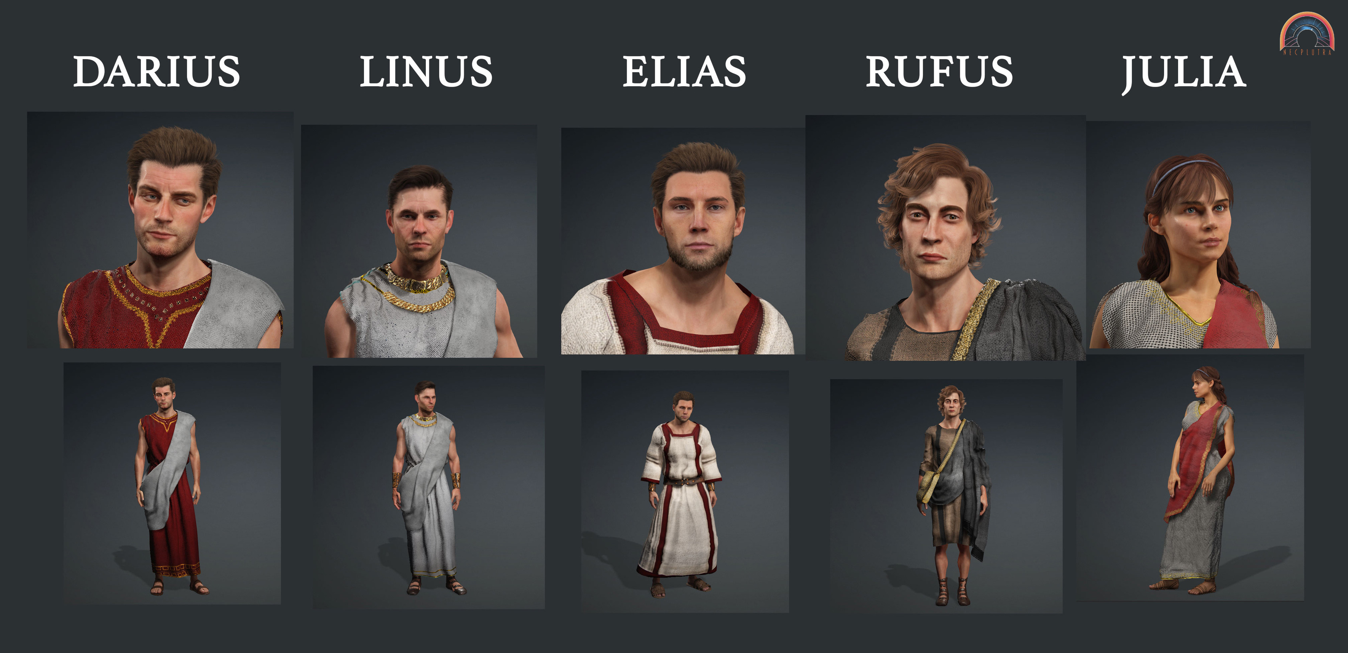
Task: Open Julia's full-body red shawl render
Action: click(x=1190, y=478)
